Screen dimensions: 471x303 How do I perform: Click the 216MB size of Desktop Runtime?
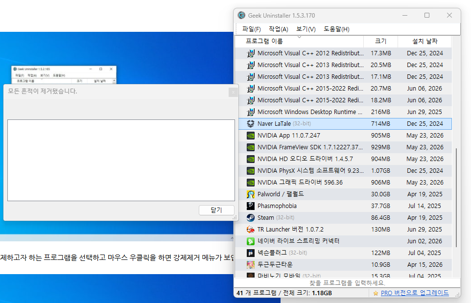pos(380,112)
